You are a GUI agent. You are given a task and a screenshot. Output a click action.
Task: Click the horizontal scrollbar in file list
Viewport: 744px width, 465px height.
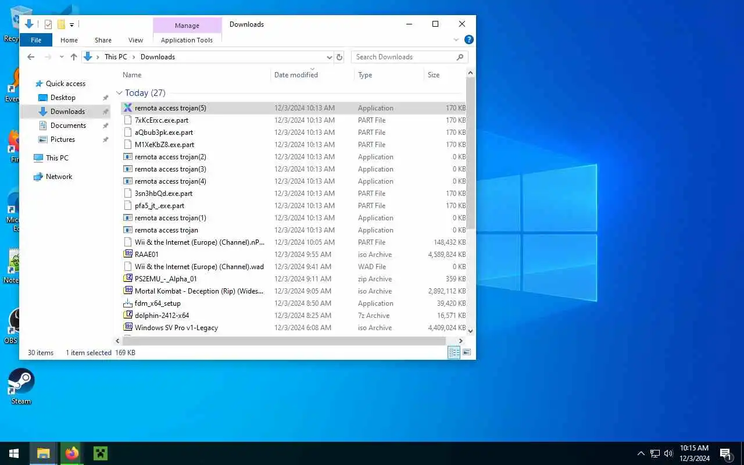(284, 341)
